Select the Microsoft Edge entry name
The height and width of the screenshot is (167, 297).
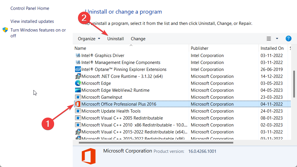click(x=96, y=83)
